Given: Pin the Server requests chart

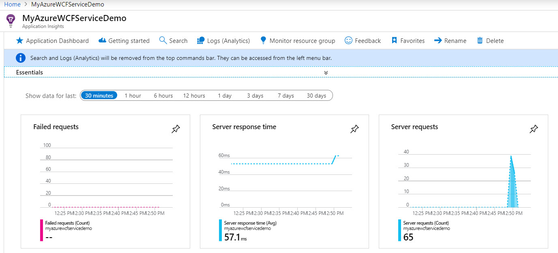Looking at the screenshot, I should click(x=534, y=129).
